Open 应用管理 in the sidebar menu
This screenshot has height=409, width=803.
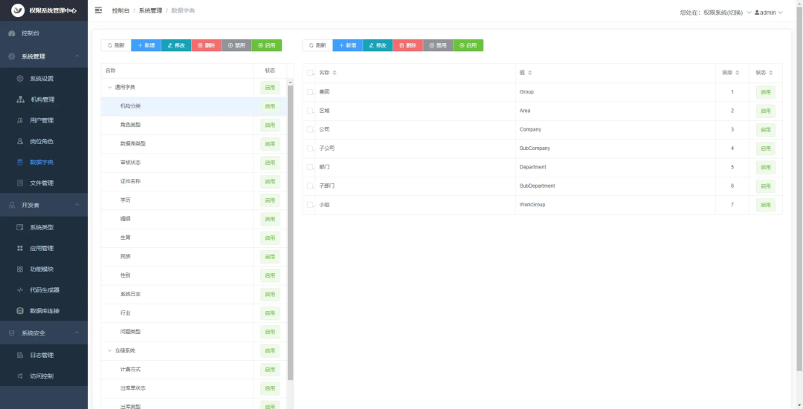point(44,249)
